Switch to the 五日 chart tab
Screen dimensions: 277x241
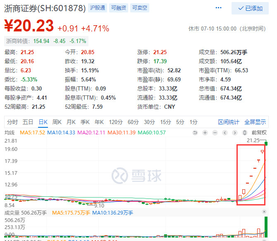coord(28,122)
